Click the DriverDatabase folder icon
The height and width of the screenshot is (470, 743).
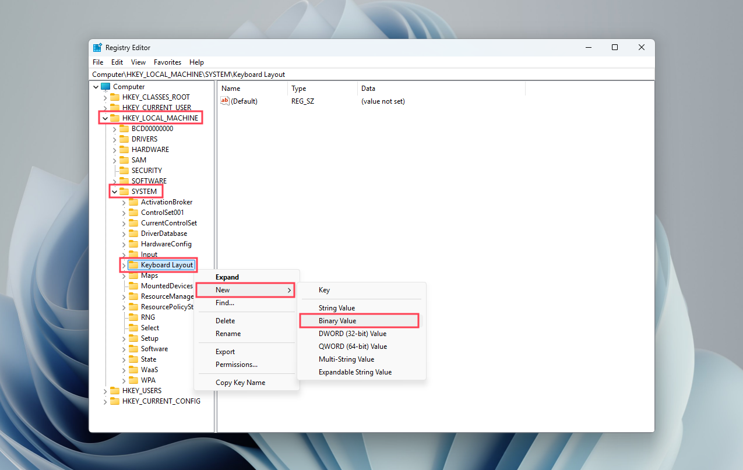[x=133, y=234]
